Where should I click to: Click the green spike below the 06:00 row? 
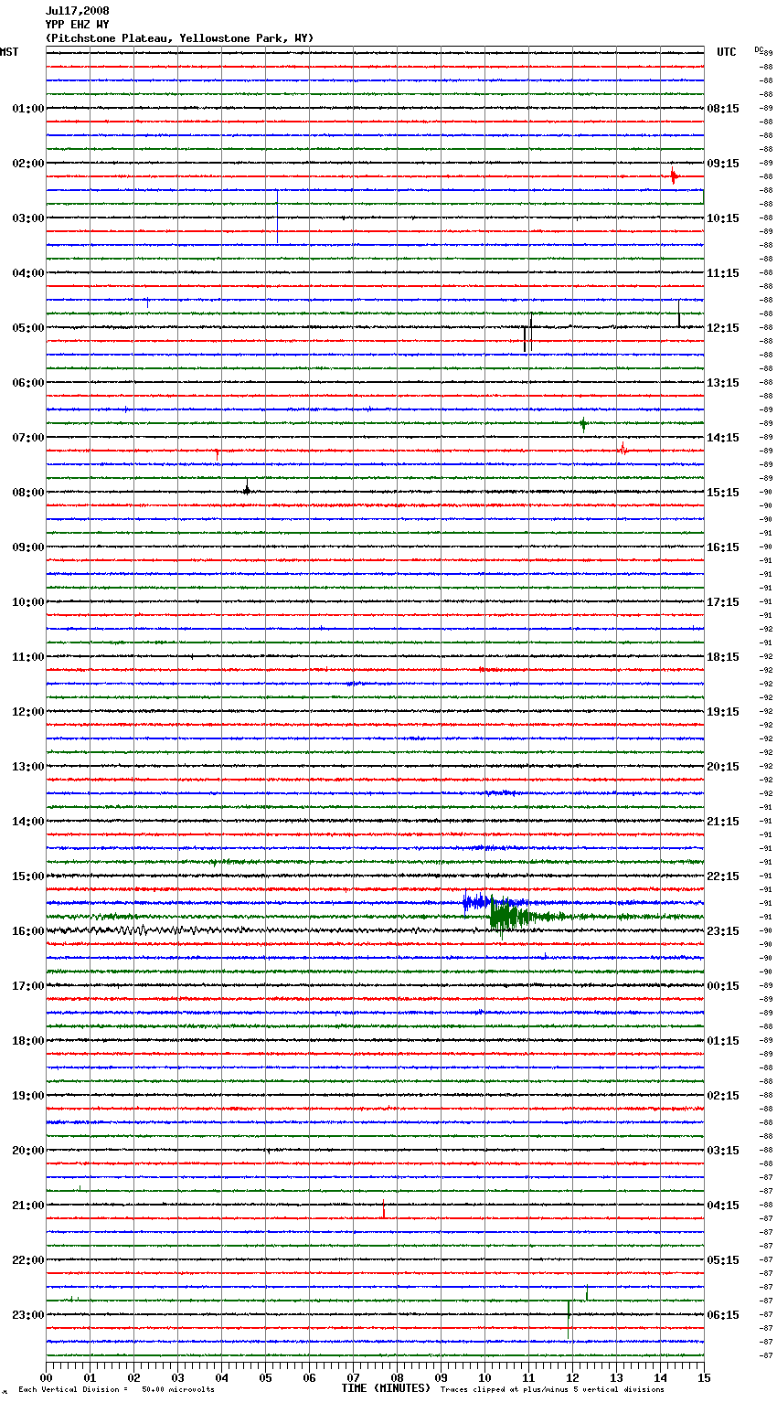(x=583, y=424)
